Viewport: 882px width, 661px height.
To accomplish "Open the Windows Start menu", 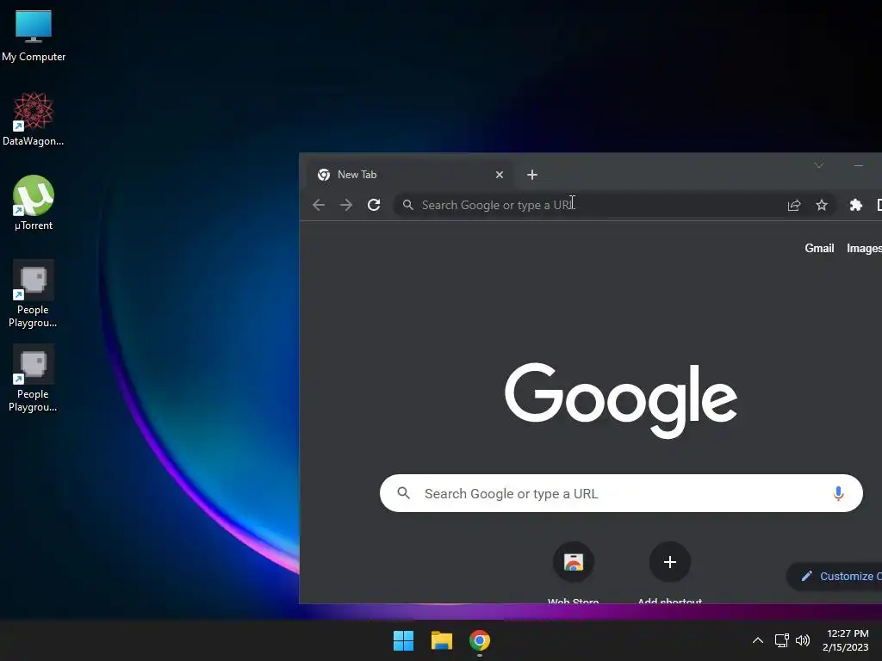I will point(403,640).
